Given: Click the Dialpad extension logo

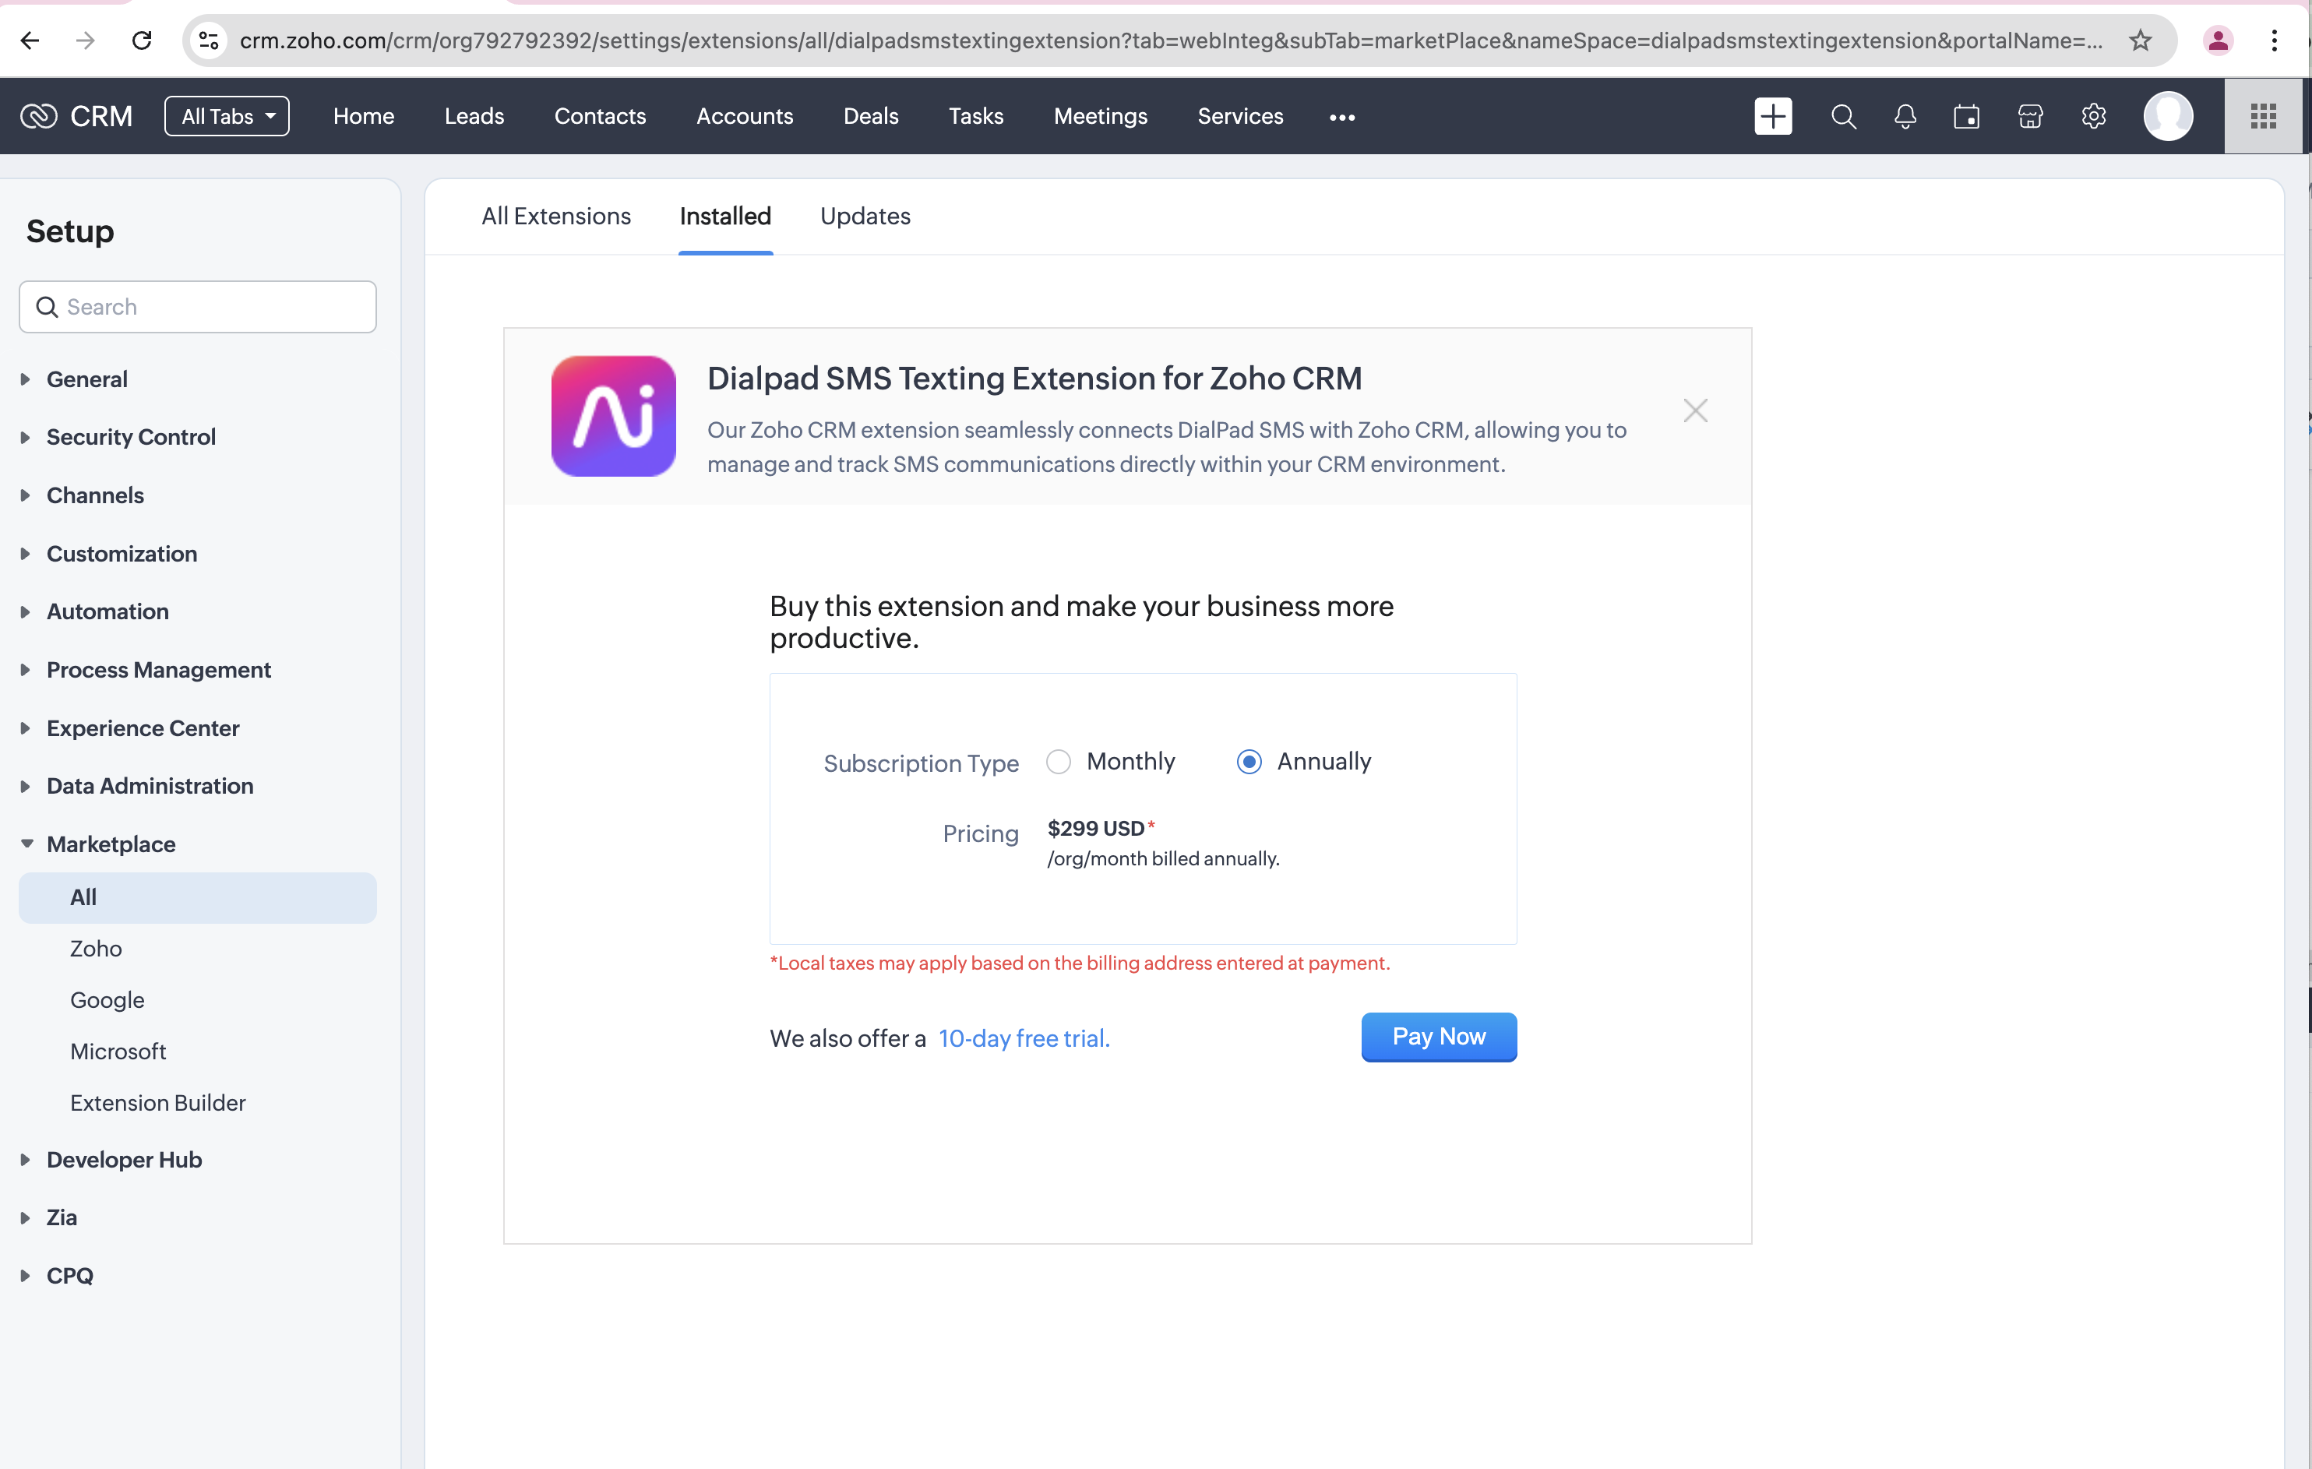Looking at the screenshot, I should pos(614,416).
